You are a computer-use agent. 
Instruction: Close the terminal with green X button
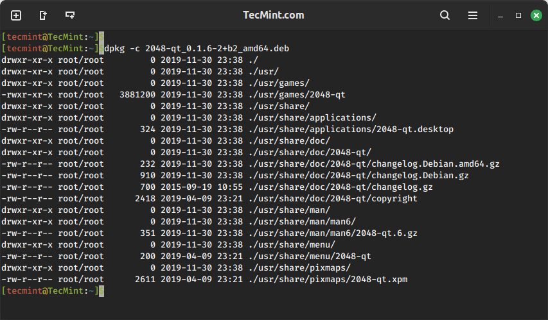click(x=536, y=15)
